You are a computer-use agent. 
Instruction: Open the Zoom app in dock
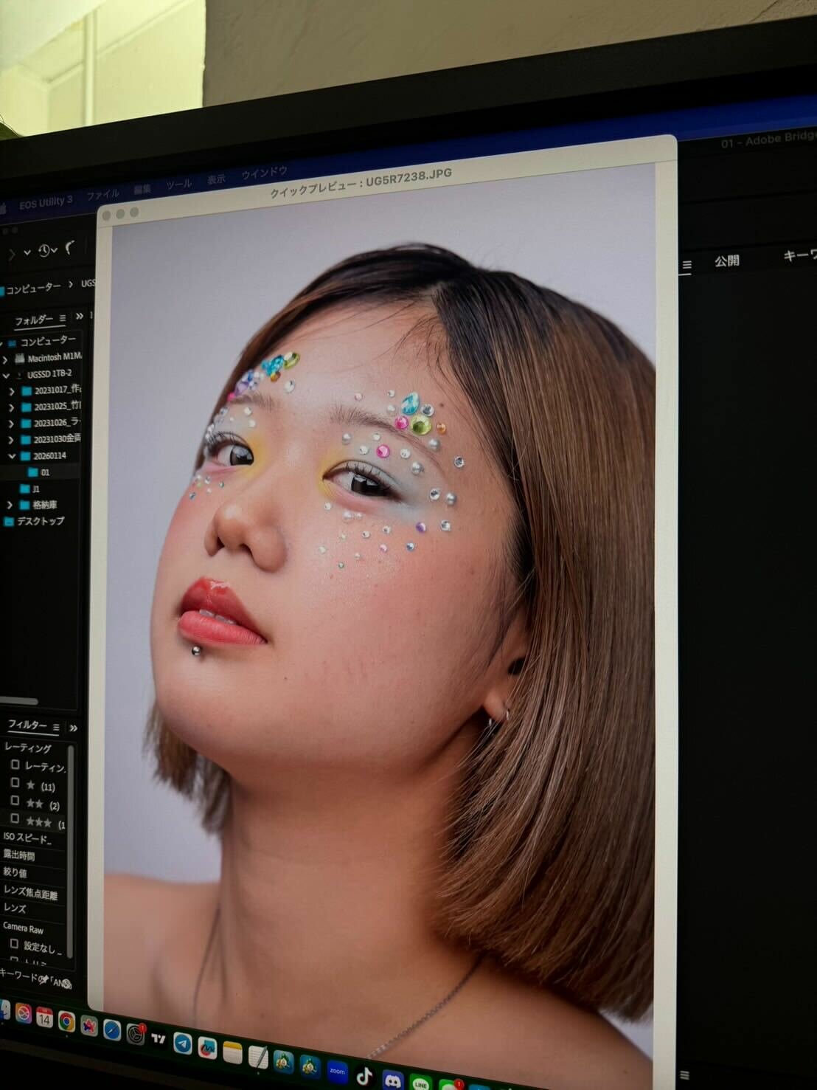337,1070
